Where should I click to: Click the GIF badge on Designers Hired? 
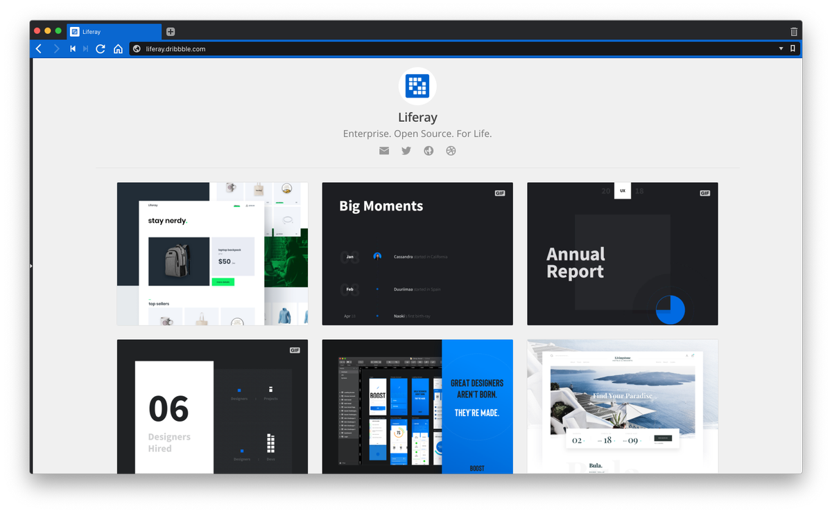[295, 350]
